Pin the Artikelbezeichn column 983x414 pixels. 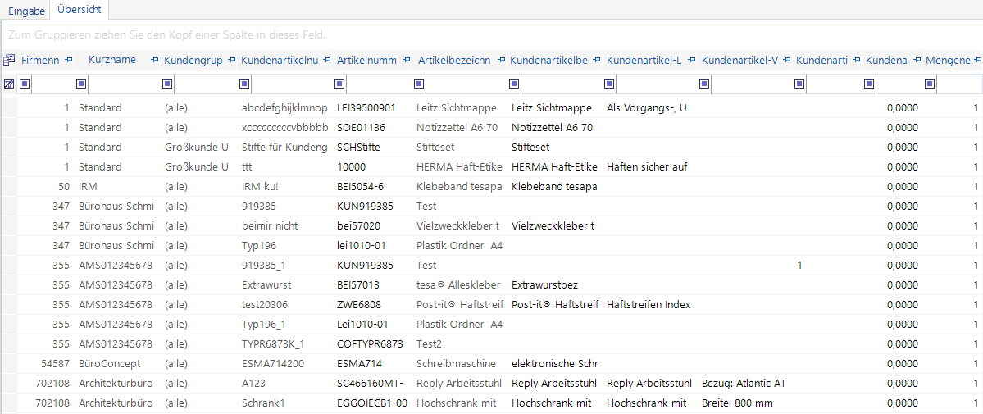(x=499, y=60)
